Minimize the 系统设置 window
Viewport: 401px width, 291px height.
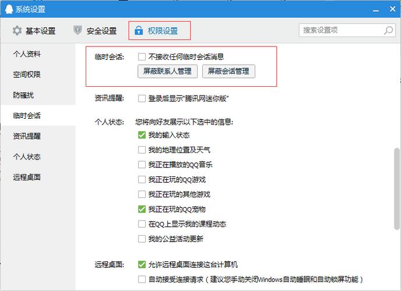(x=376, y=10)
